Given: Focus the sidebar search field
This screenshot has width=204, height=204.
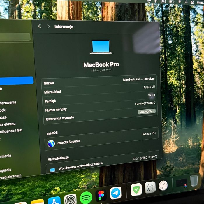Looking at the screenshot, I should (15, 36).
